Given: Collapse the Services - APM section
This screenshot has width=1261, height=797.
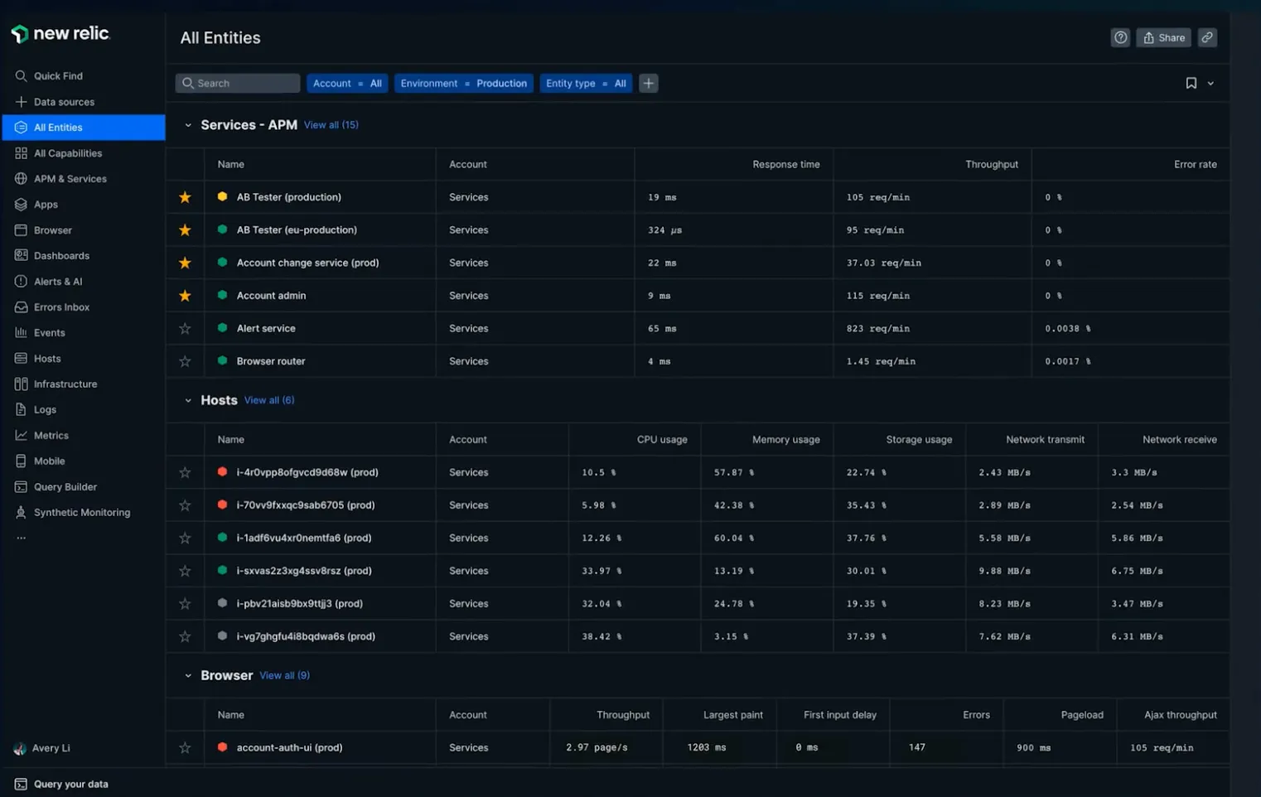Looking at the screenshot, I should [188, 125].
